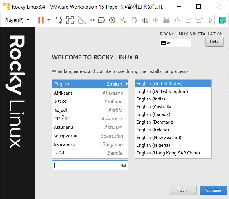Screen dimensions: 229x199
Task: Pause the virtual machine with orange pause icon
Action: (x=41, y=20)
